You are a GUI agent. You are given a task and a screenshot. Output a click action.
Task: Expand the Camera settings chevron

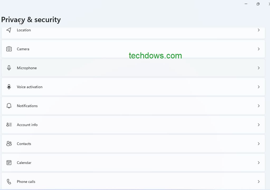coord(259,49)
